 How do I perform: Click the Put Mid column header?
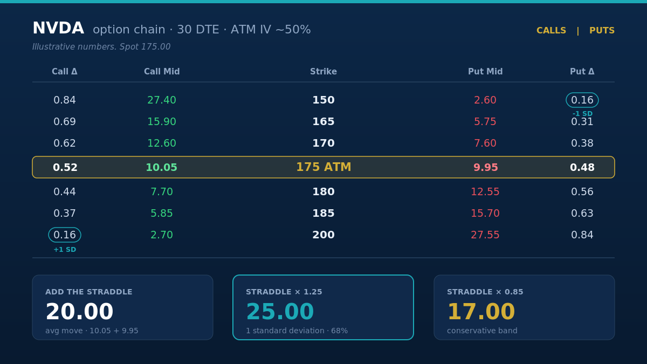coord(485,72)
